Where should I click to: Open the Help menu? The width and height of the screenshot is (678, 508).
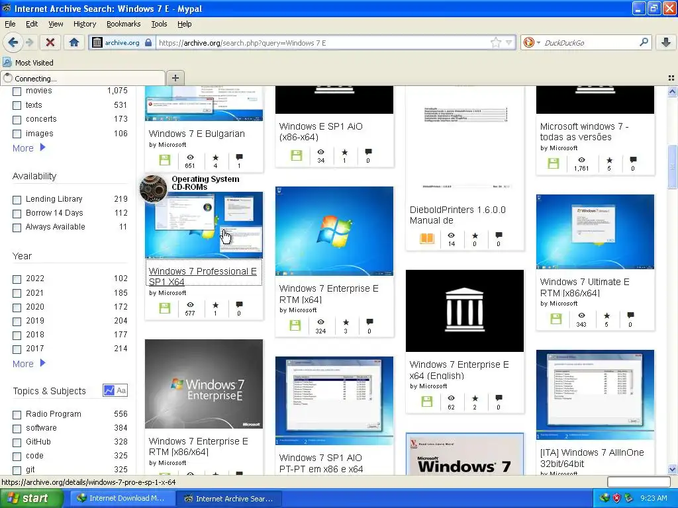(184, 24)
